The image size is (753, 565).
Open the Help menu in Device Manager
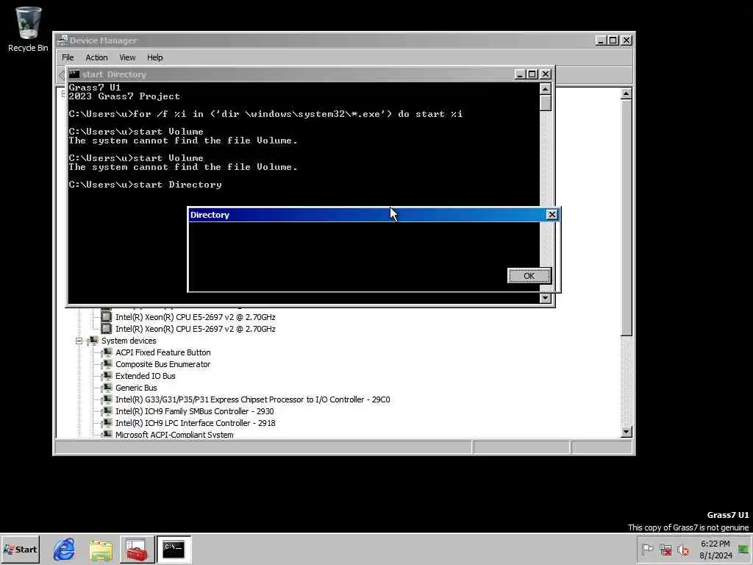pyautogui.click(x=154, y=57)
